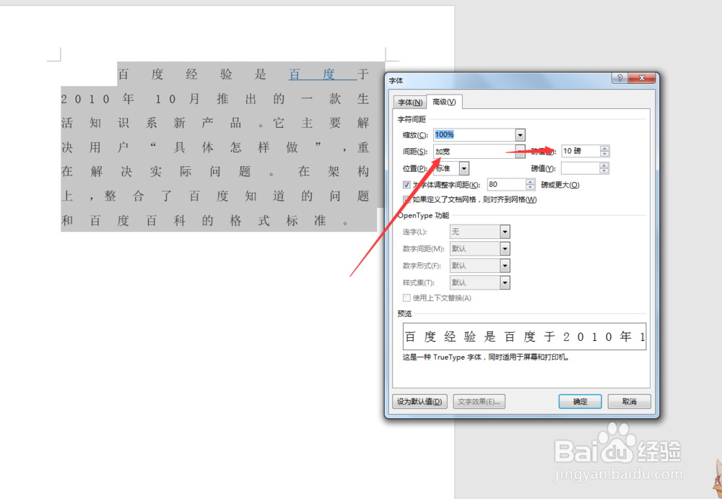Decrease the spacing 10 磅 value
Image resolution: width=722 pixels, height=499 pixels.
pyautogui.click(x=604, y=154)
